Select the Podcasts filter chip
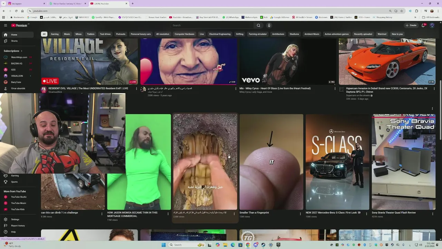 tap(121, 34)
